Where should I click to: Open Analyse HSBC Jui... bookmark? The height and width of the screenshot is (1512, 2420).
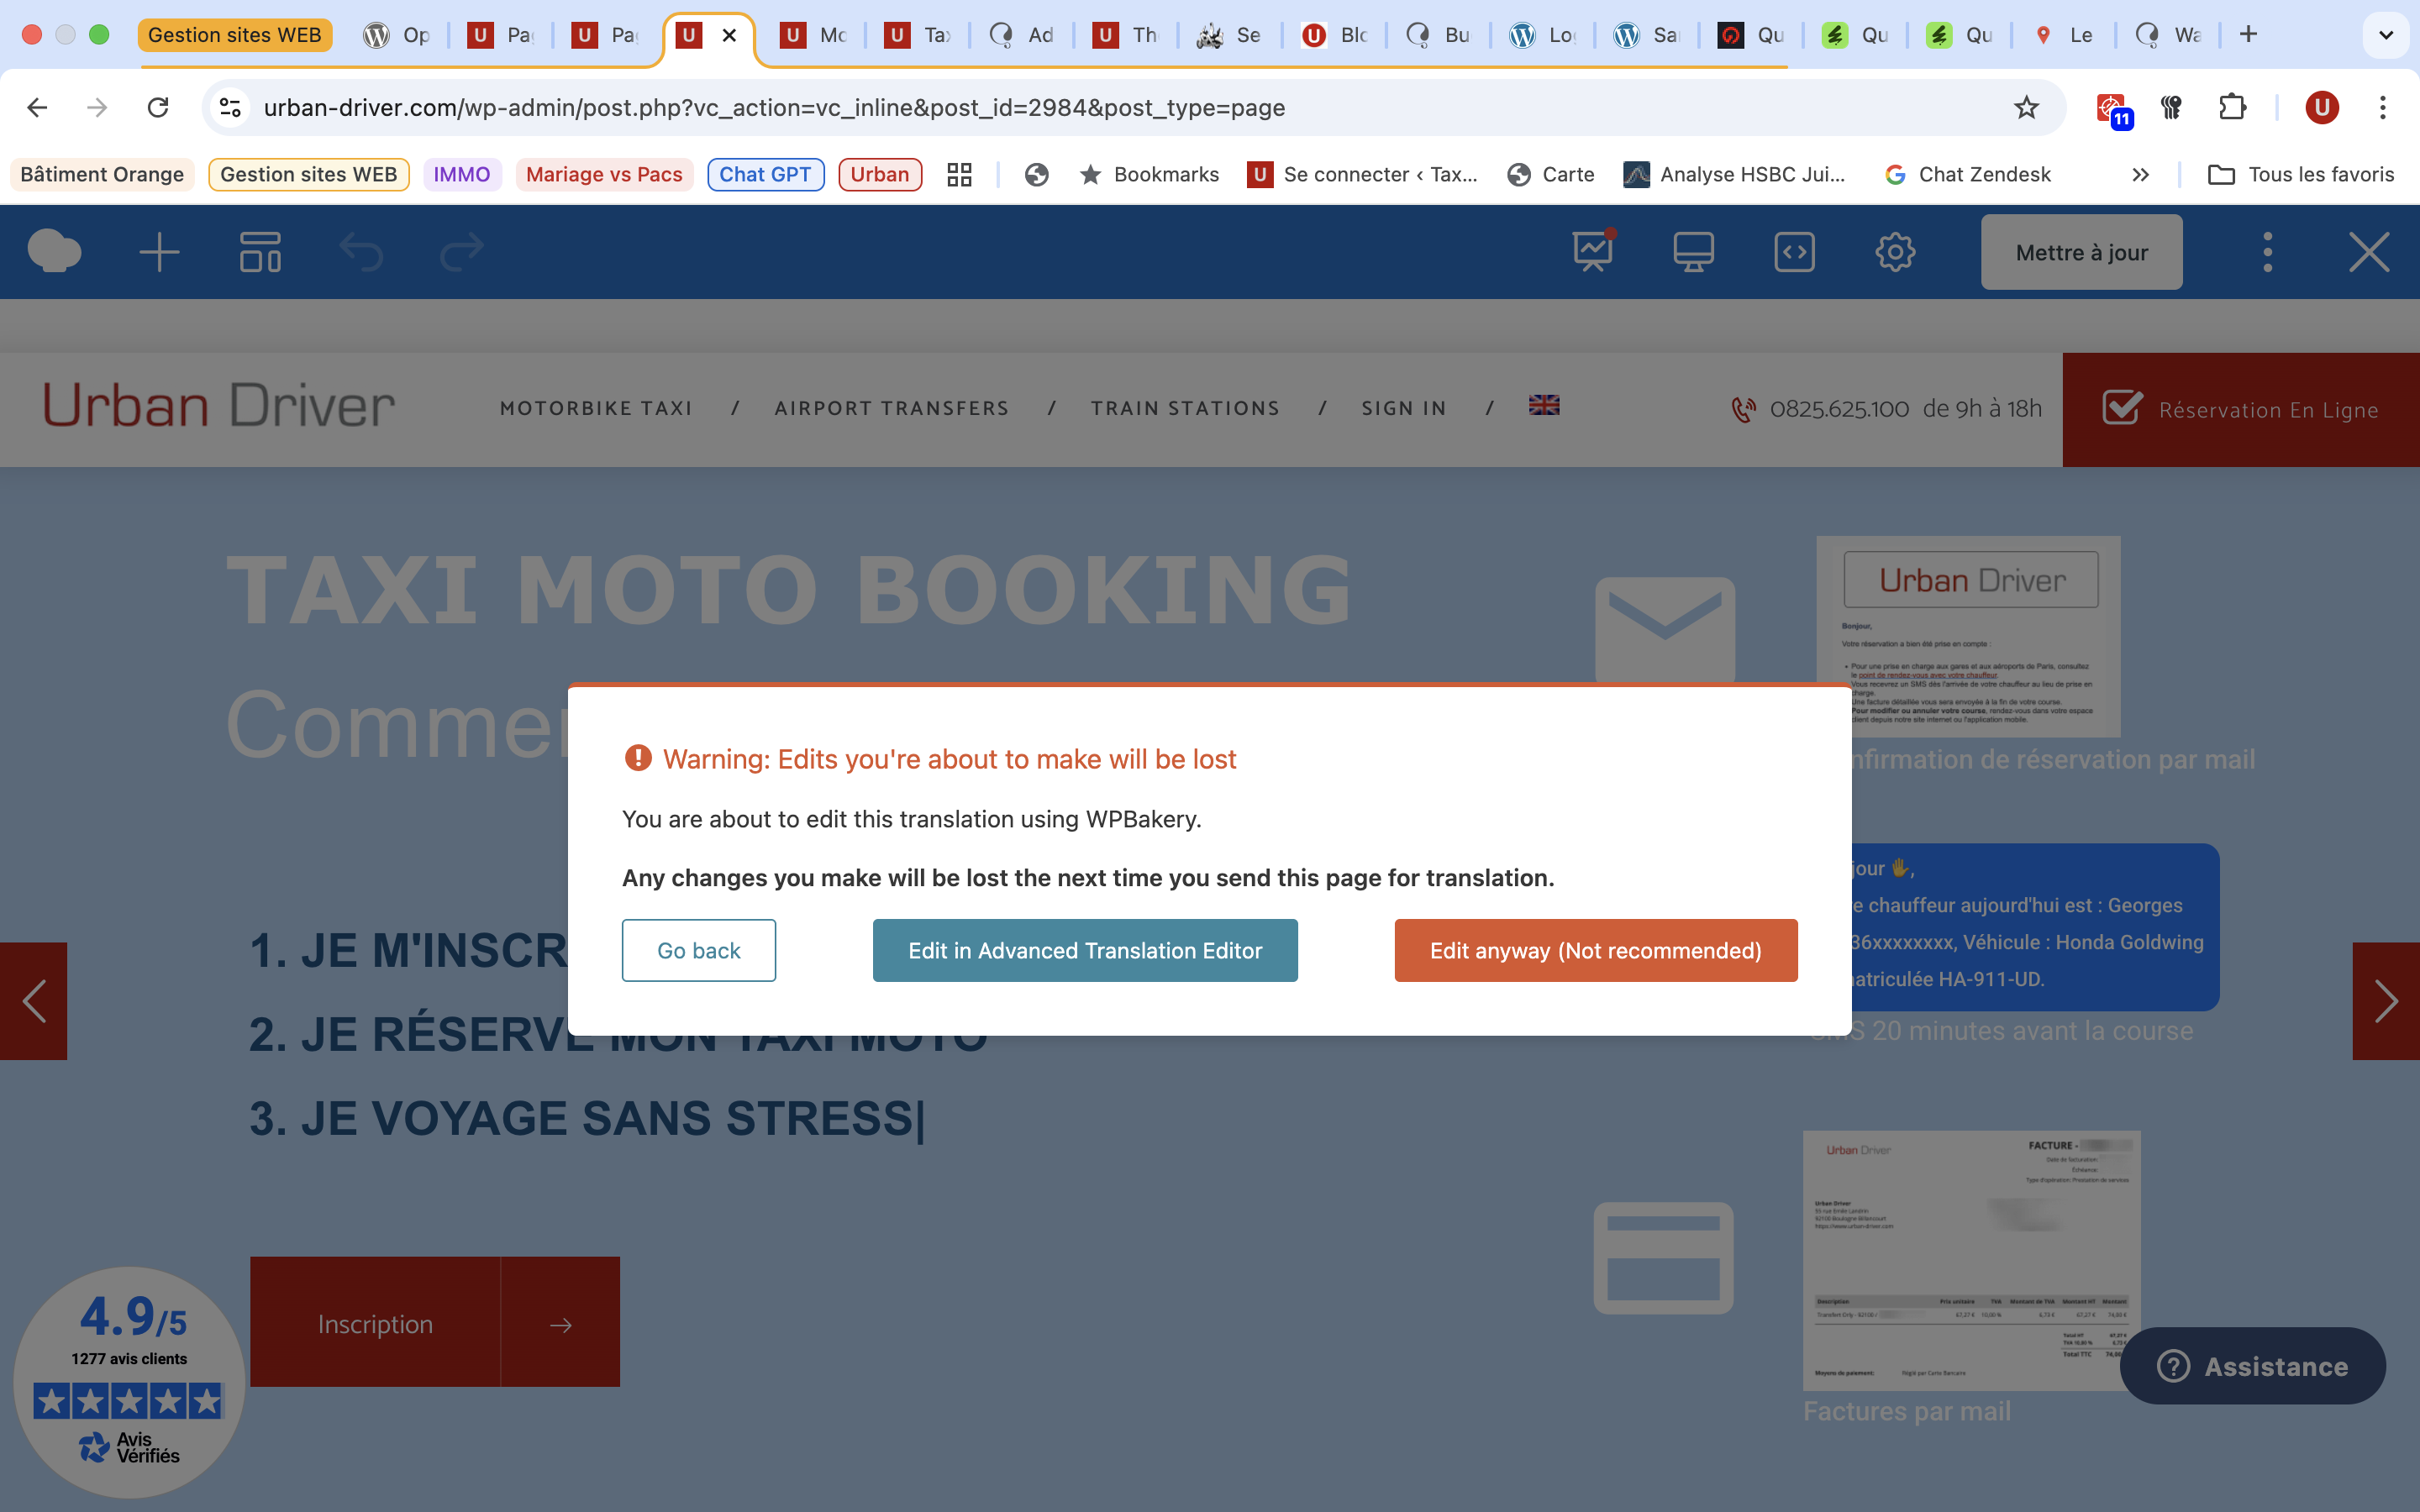(x=1735, y=174)
